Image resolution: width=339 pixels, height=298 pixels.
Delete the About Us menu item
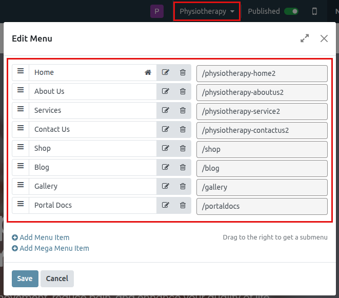click(x=183, y=91)
